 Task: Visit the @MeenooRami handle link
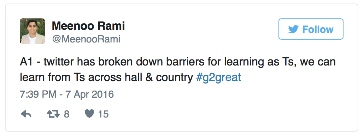click(86, 39)
